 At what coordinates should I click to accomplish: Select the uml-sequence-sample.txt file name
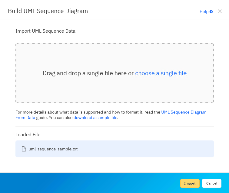coord(53,149)
